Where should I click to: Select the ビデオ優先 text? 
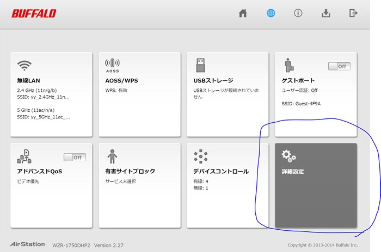28,181
